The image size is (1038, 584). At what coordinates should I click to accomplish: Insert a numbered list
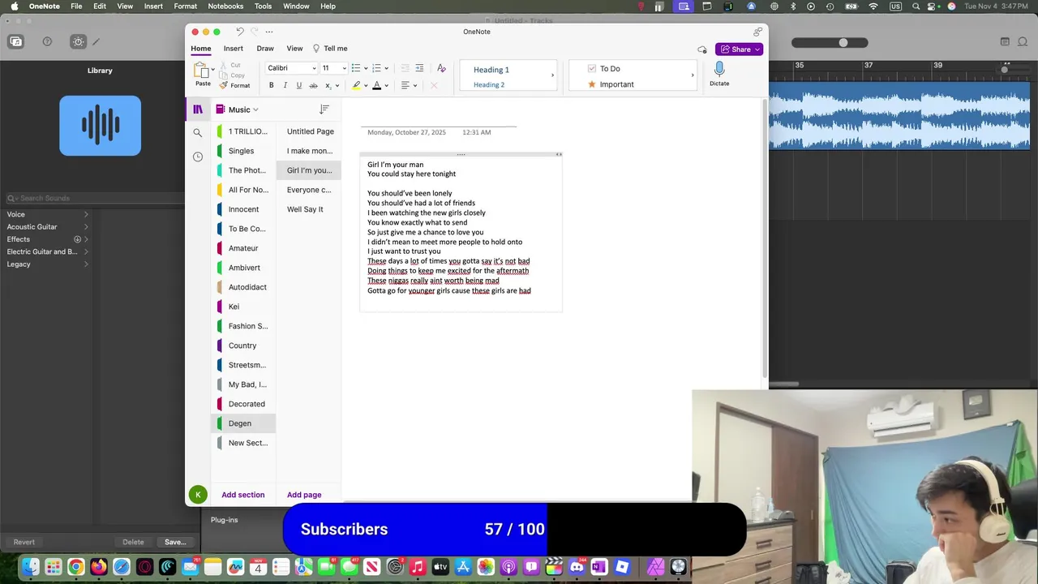click(376, 68)
